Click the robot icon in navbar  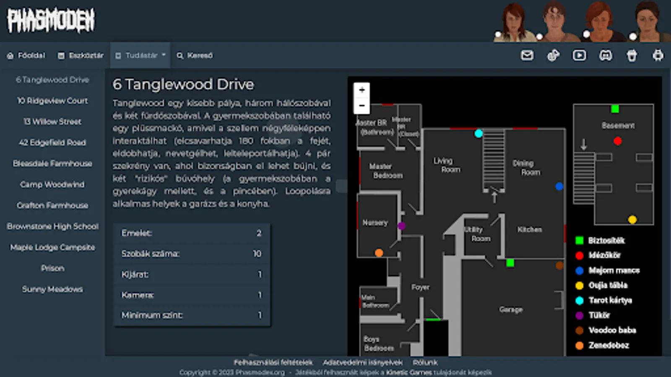tap(658, 55)
